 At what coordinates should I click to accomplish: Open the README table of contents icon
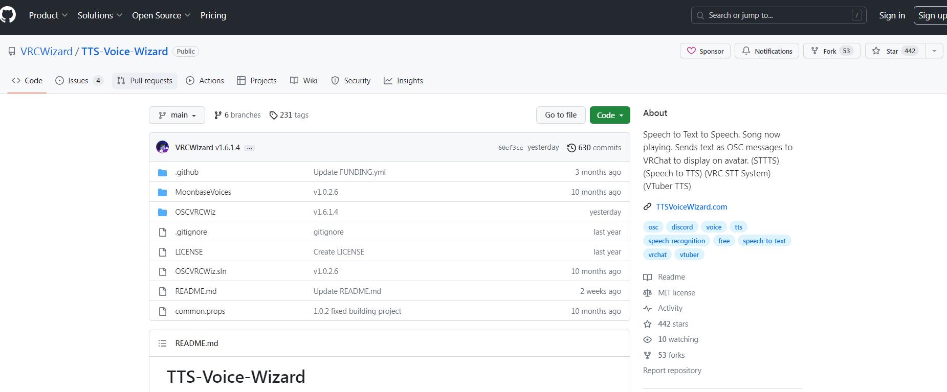pyautogui.click(x=163, y=343)
